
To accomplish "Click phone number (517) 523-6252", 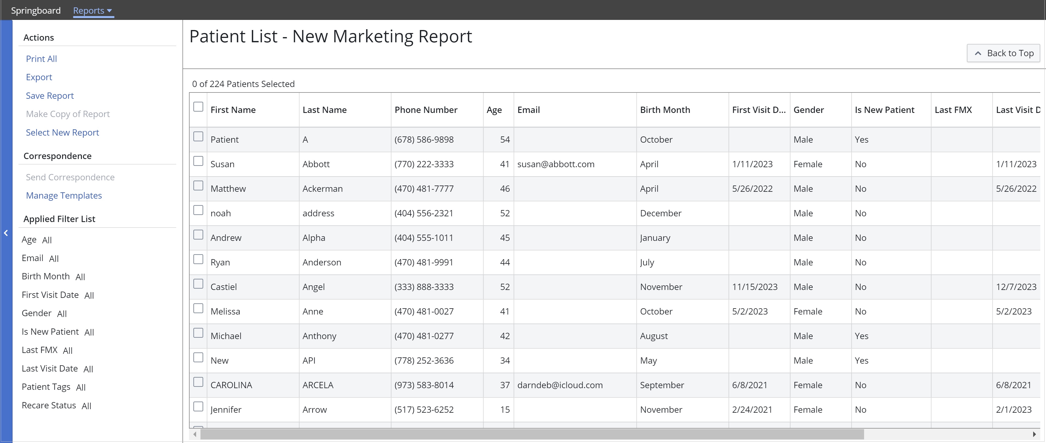I will (x=424, y=410).
